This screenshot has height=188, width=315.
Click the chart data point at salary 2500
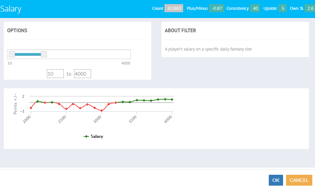click(x=66, y=109)
